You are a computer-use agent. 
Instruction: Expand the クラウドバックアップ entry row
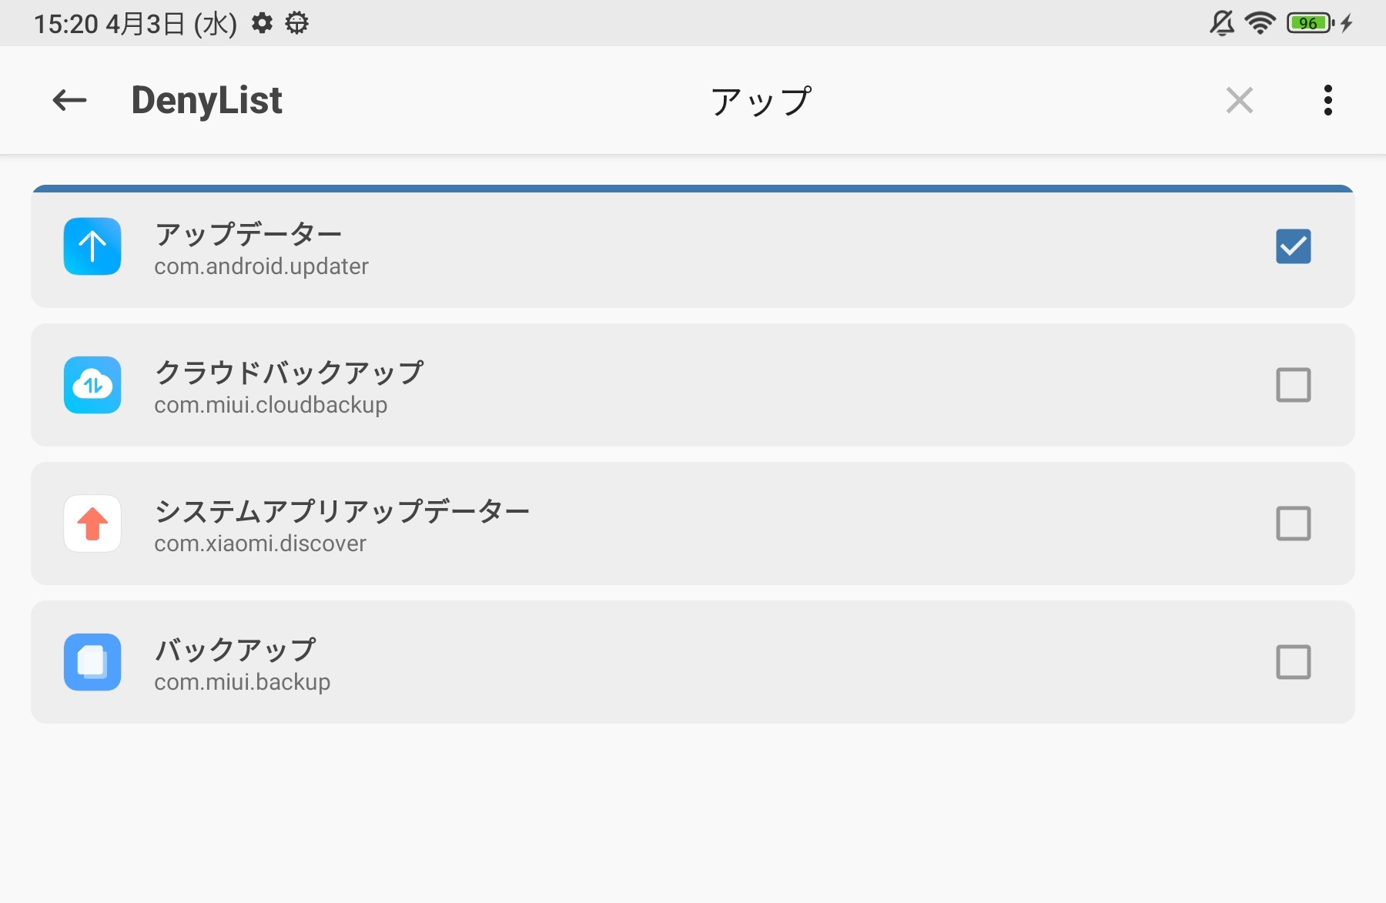[693, 385]
